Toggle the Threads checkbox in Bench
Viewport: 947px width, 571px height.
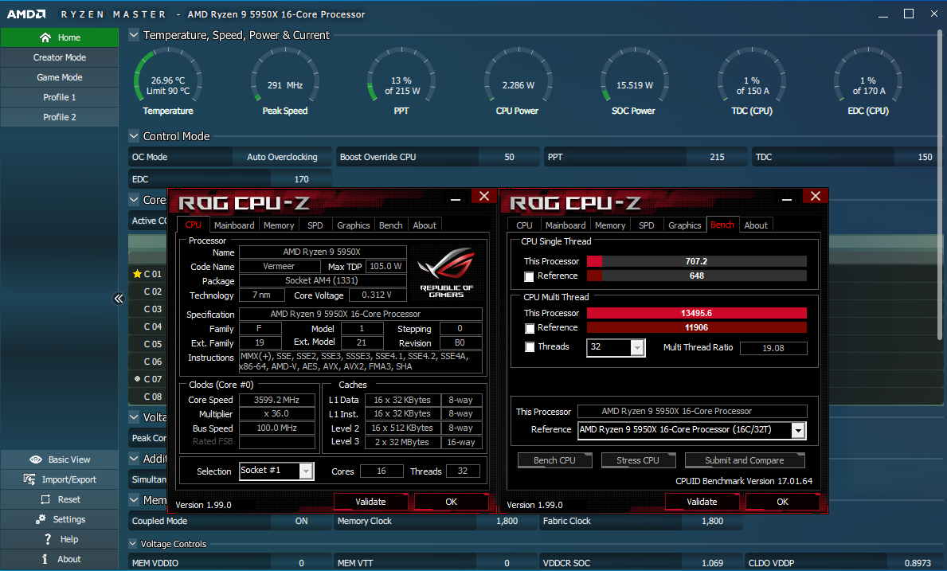[530, 347]
